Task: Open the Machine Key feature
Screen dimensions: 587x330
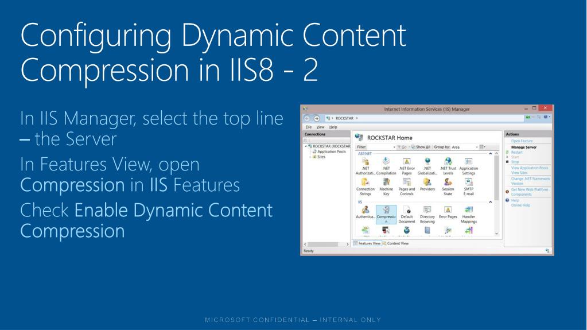Action: 386,187
